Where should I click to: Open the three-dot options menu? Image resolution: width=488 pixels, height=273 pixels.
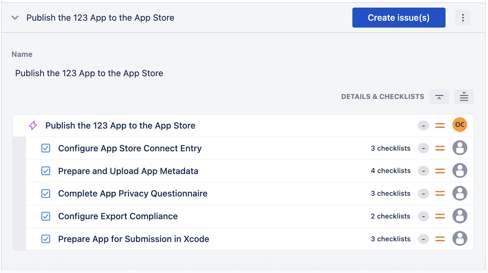(x=462, y=17)
